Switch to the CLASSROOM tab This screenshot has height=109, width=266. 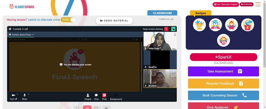[x=162, y=13]
